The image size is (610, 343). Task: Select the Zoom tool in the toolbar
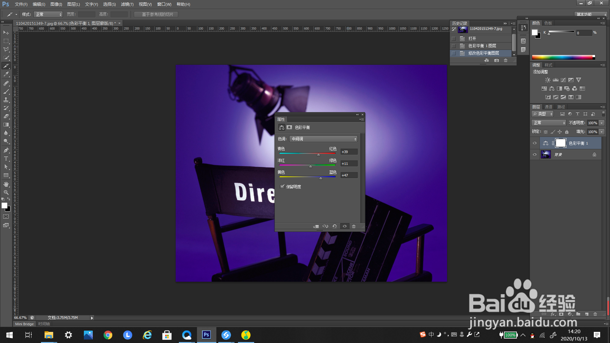click(x=6, y=192)
